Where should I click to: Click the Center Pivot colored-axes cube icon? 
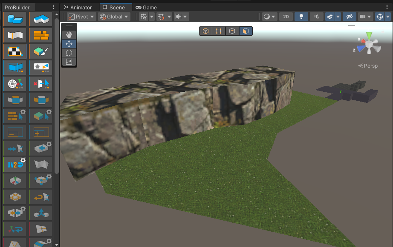[15, 181]
